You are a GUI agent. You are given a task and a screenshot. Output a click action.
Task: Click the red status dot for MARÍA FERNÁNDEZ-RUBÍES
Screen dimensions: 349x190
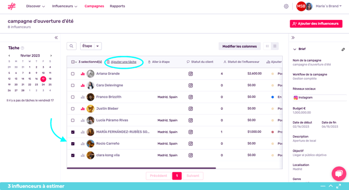(272, 132)
